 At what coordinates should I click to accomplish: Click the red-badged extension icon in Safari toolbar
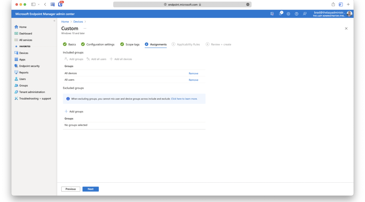pos(60,4)
